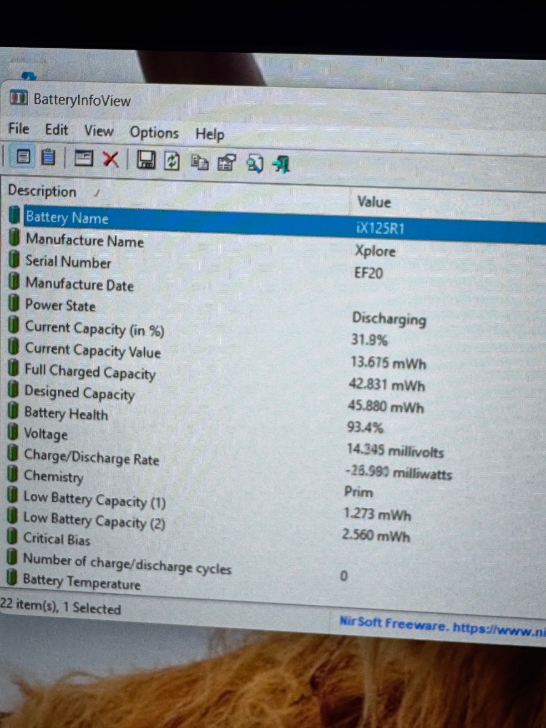Click the cycles count value 0
This screenshot has width=546, height=728.
(x=344, y=576)
